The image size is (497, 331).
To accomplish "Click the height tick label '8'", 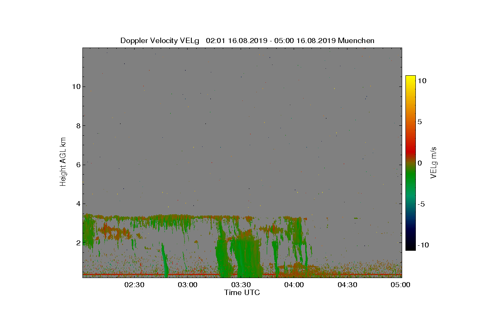I will (77, 126).
